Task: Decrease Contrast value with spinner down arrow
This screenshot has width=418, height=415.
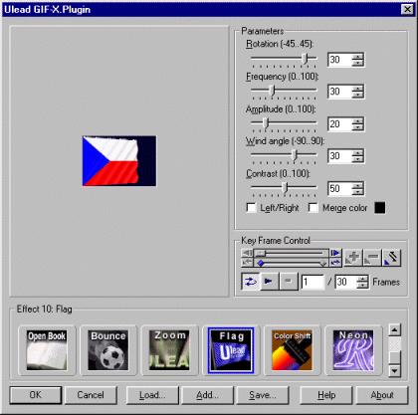Action: [x=358, y=192]
